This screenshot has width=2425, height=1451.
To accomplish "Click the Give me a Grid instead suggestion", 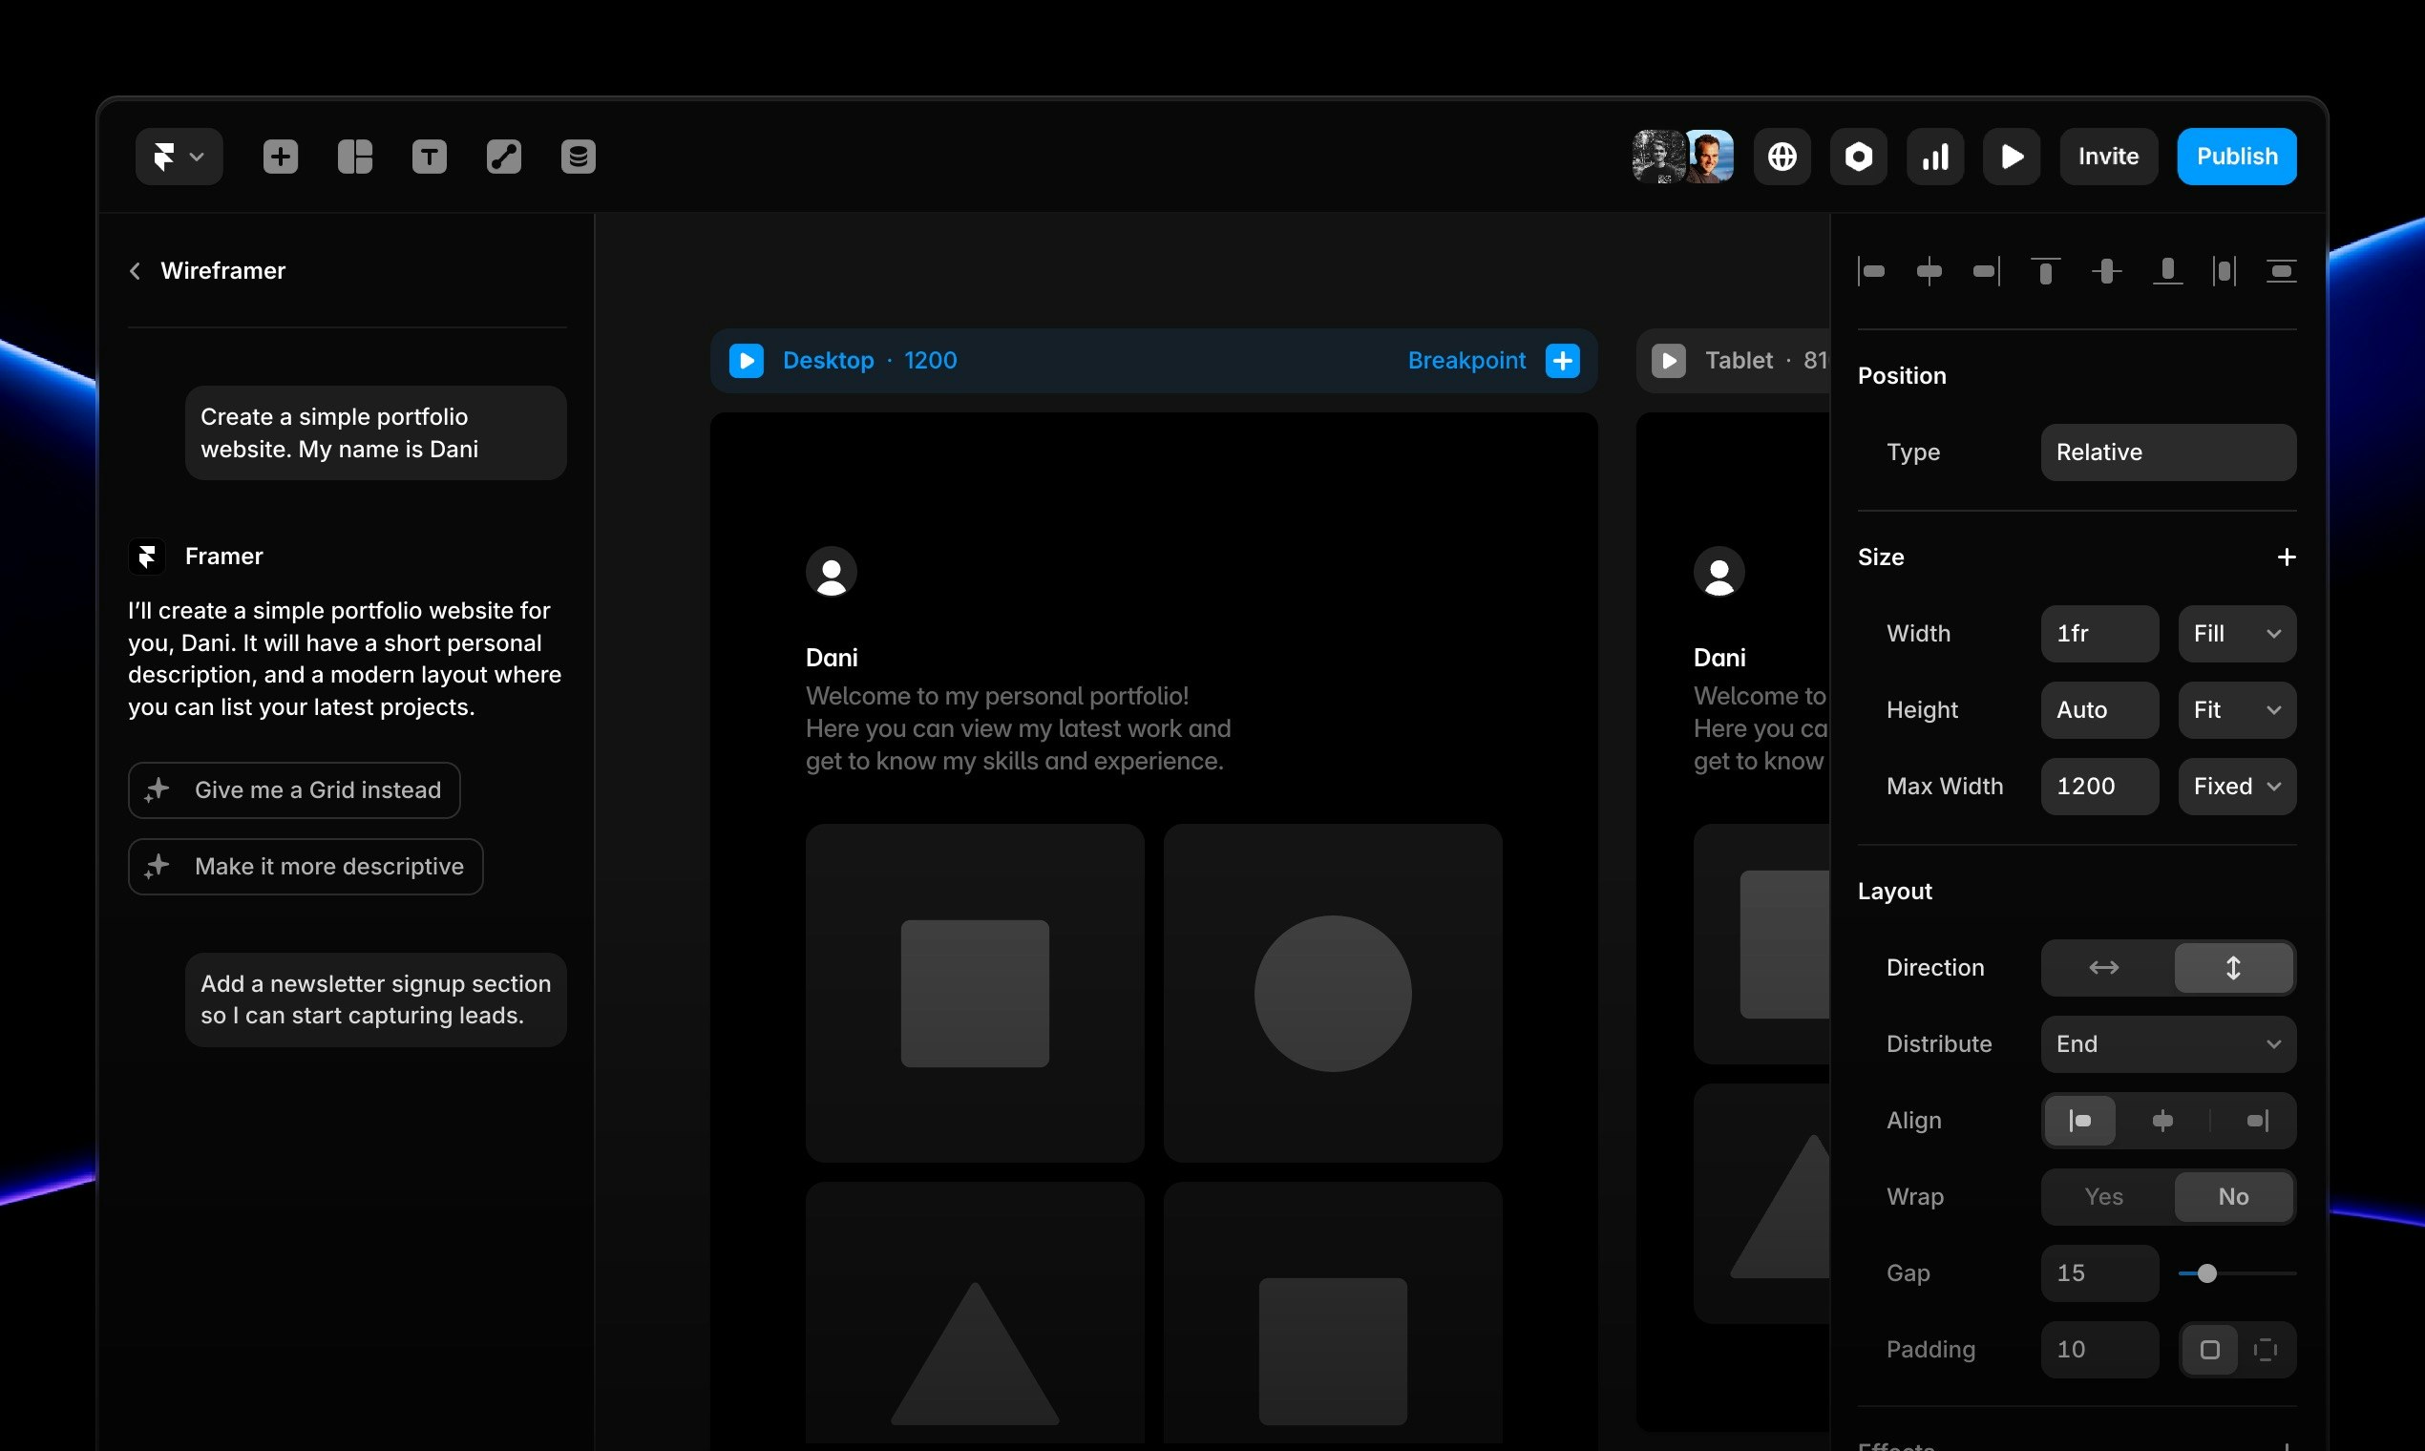I will click(x=293, y=790).
